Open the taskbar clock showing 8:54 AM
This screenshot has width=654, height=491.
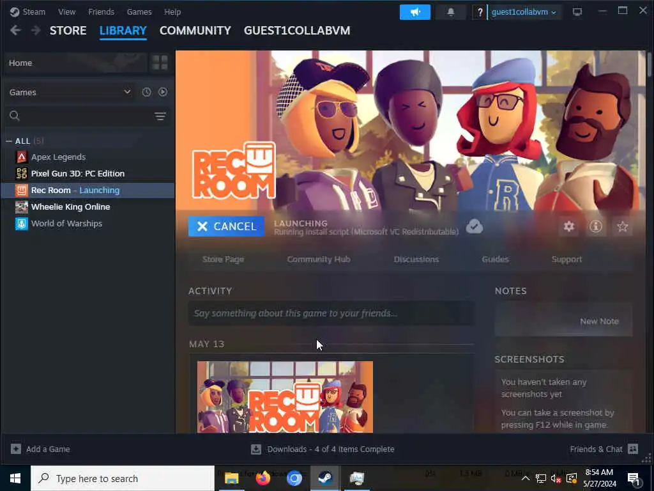point(599,478)
